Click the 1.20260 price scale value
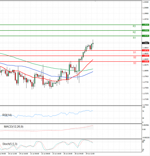Viewport: 150px width, 156px height. point(145,2)
